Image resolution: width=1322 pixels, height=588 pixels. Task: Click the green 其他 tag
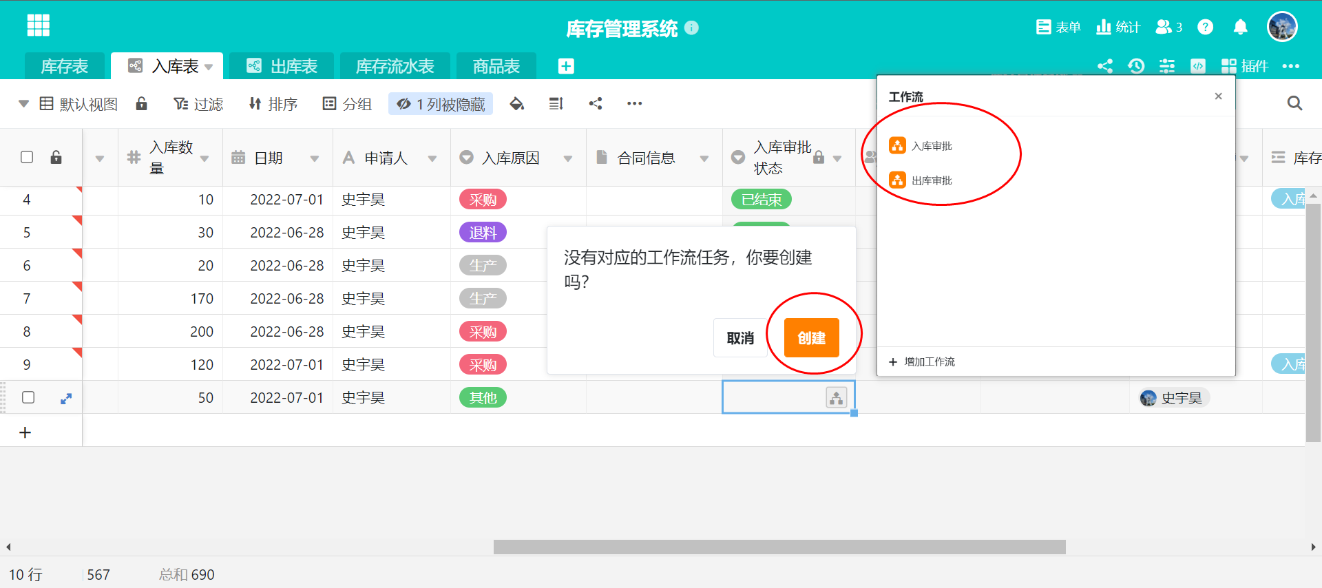pyautogui.click(x=483, y=397)
